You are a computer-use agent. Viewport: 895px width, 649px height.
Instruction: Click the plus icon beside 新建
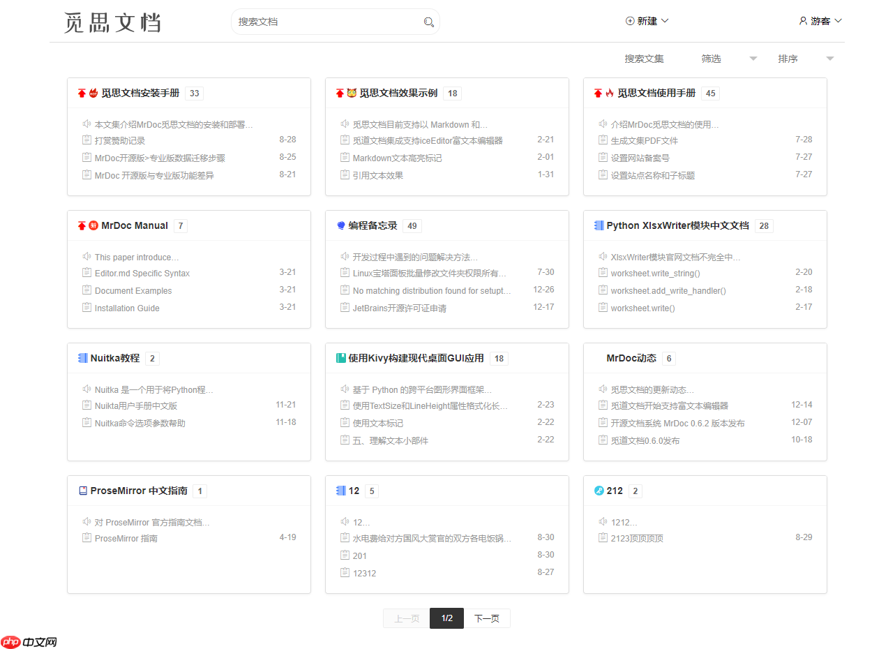630,21
